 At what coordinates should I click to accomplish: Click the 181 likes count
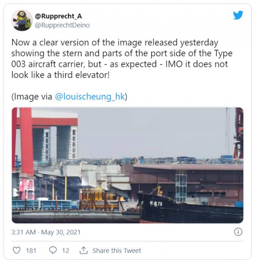tap(31, 250)
